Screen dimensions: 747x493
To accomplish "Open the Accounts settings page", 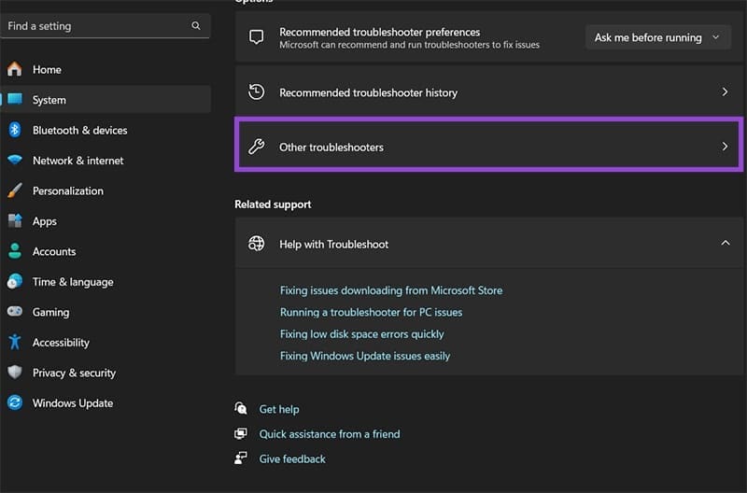I will click(53, 251).
